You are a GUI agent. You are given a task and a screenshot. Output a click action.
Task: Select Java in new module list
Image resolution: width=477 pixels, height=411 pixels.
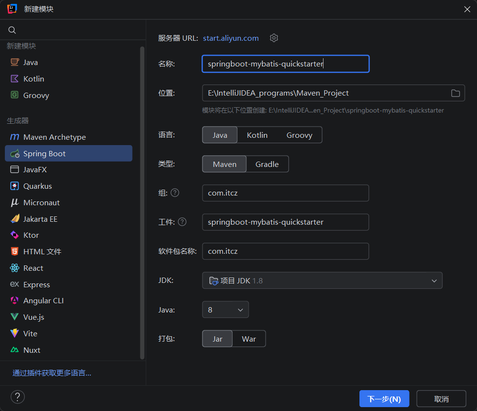click(x=69, y=62)
